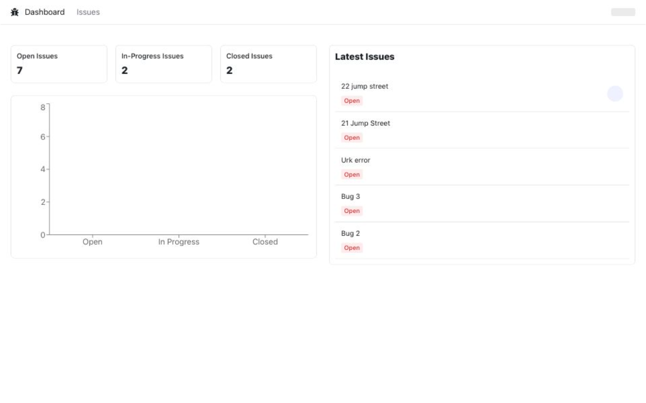The width and height of the screenshot is (646, 403).
Task: Click the assignee avatar beside 22 jump street
Action: click(615, 93)
